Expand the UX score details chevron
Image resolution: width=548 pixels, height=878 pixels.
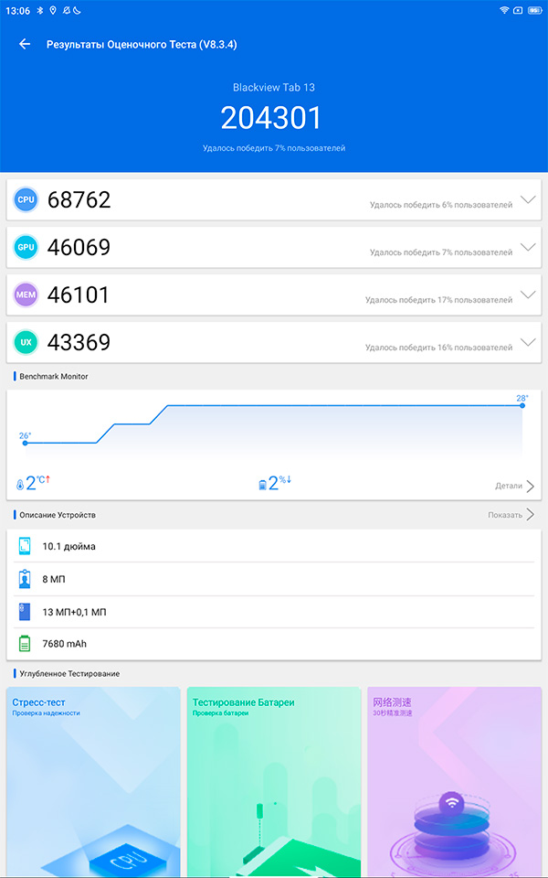(527, 342)
